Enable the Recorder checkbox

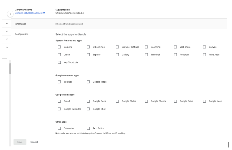(x=175, y=55)
